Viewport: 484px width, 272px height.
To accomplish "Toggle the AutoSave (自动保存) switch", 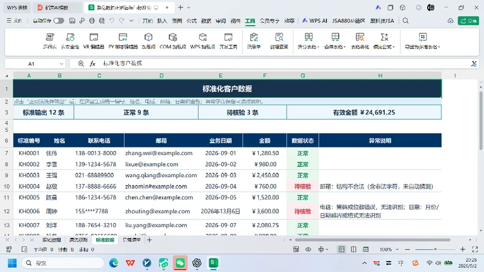I will click(x=59, y=21).
